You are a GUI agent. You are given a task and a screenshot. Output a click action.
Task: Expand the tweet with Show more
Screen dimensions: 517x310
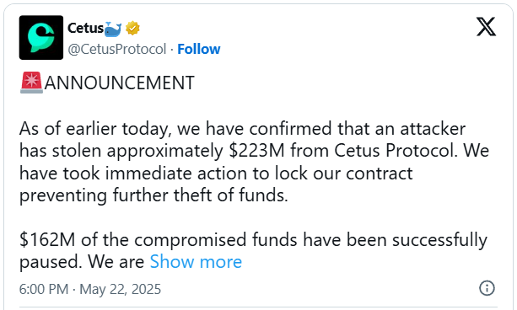(x=196, y=262)
